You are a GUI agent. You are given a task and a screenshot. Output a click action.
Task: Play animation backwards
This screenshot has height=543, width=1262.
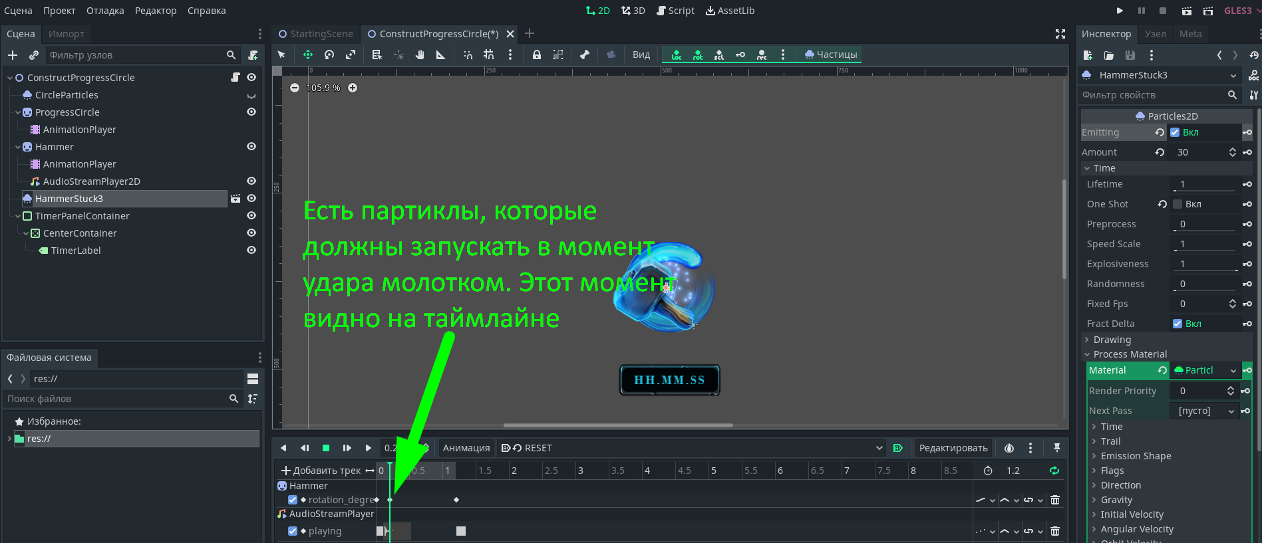click(283, 448)
